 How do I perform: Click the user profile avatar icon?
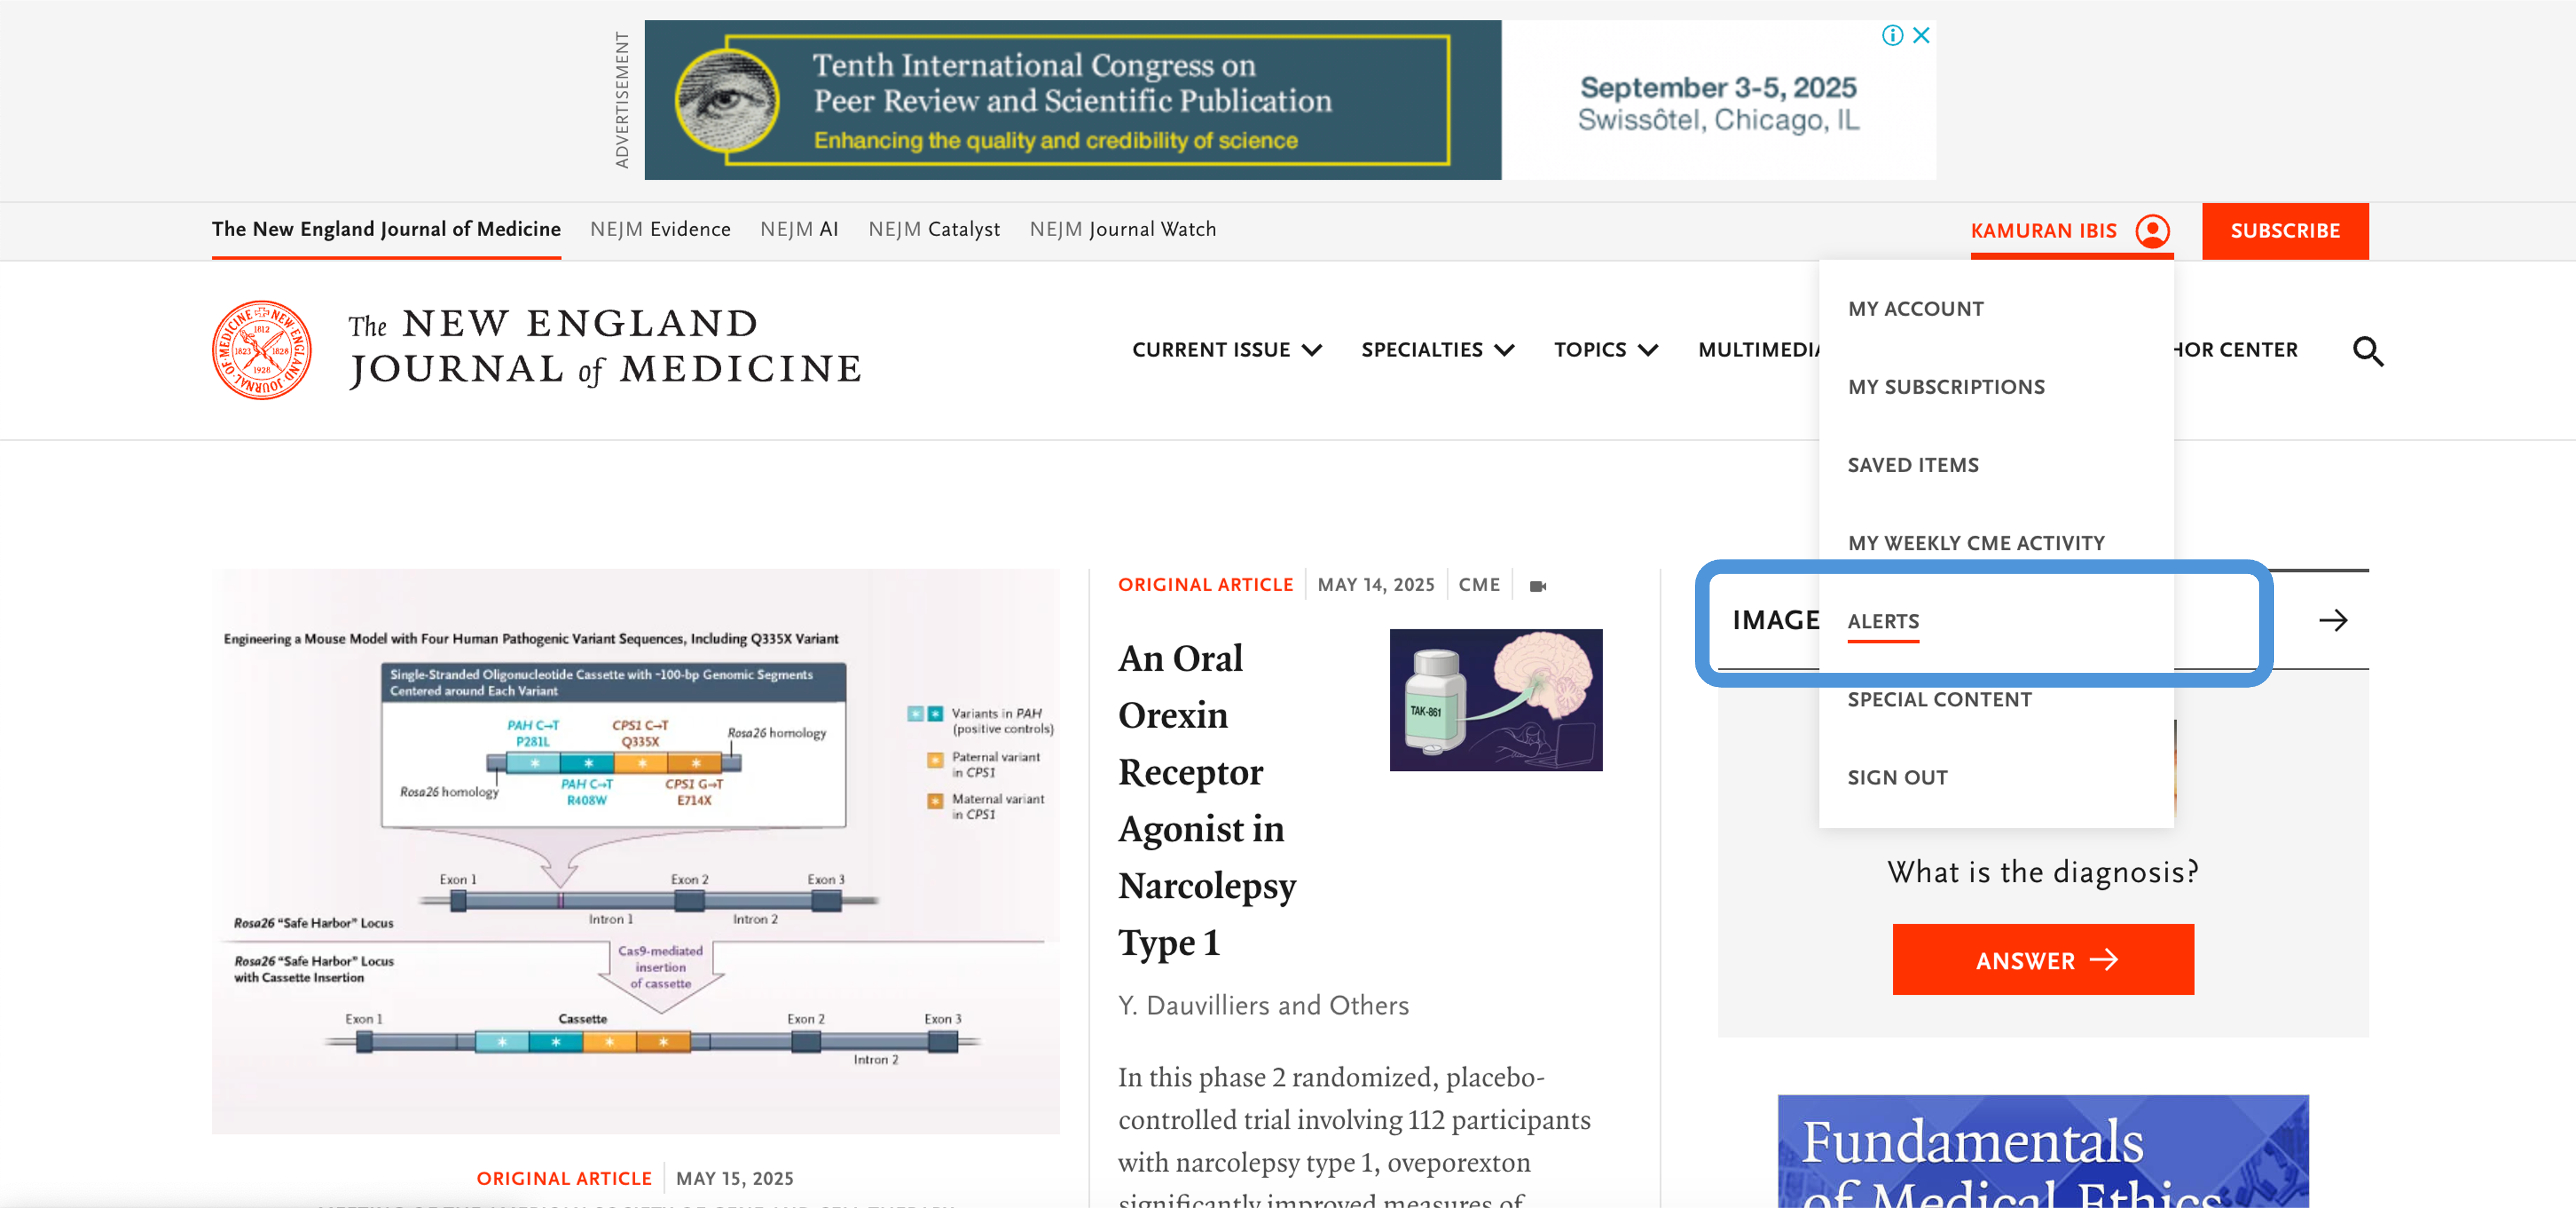click(x=2152, y=231)
